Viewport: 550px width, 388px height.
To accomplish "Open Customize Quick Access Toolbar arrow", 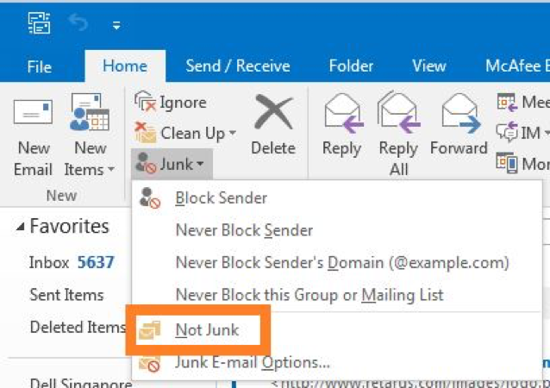I will click(116, 25).
